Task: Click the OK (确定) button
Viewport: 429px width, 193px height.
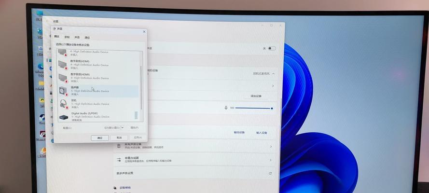Action: (x=99, y=138)
